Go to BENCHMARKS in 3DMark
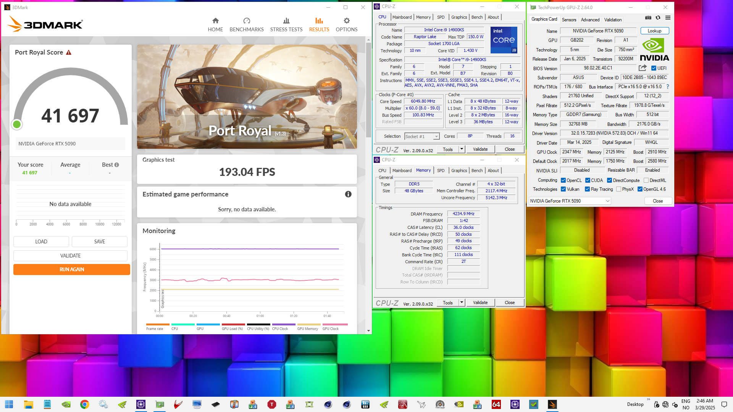 (247, 25)
